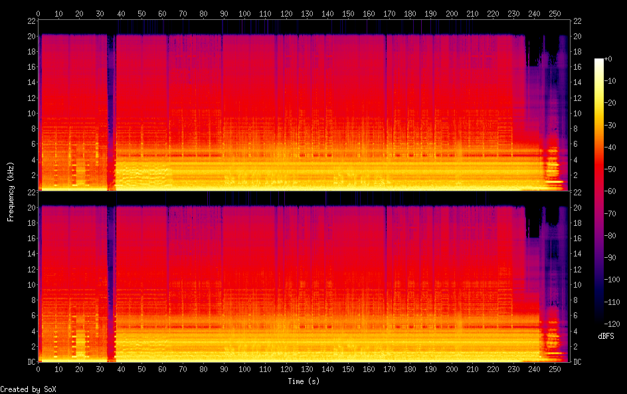Screen dimensions: 627x394
Task: Click the brightest top end of the color scale bar
Action: pos(599,61)
